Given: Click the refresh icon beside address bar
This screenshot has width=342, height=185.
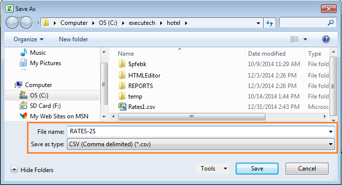Looking at the screenshot, I should point(270,23).
